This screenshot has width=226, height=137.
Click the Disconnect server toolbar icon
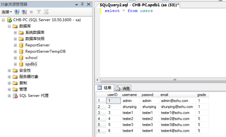click(x=24, y=12)
